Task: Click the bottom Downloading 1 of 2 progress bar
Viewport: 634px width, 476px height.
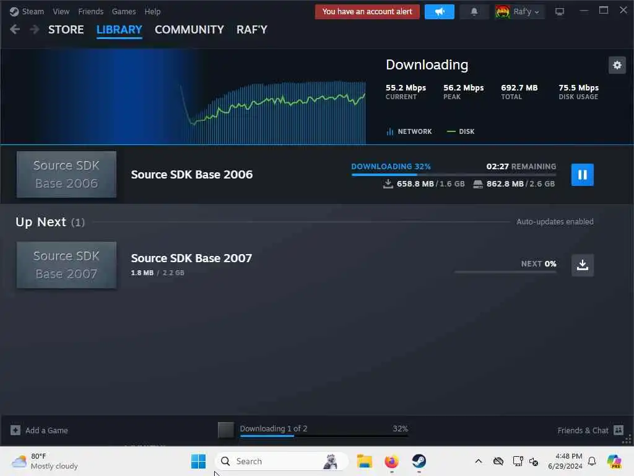Action: coord(324,436)
